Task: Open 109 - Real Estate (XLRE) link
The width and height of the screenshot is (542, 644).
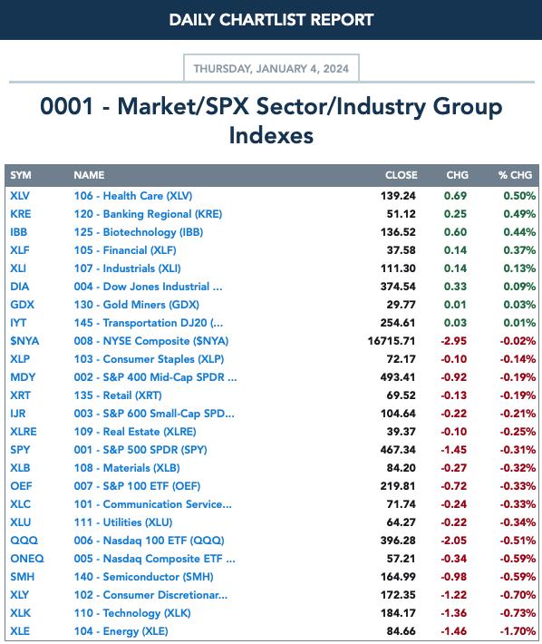Action: [x=135, y=432]
